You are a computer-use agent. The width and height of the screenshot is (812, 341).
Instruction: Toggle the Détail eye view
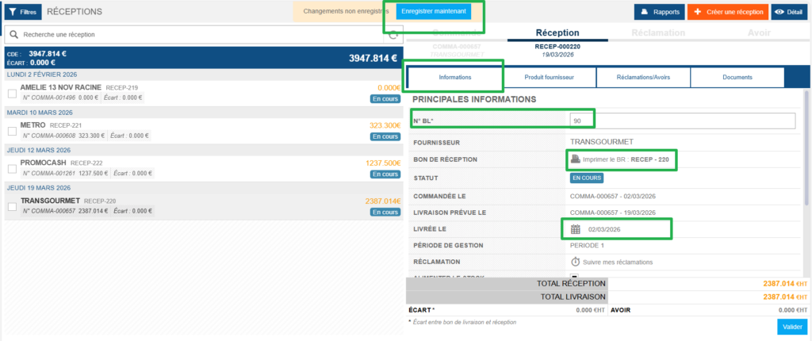click(789, 12)
